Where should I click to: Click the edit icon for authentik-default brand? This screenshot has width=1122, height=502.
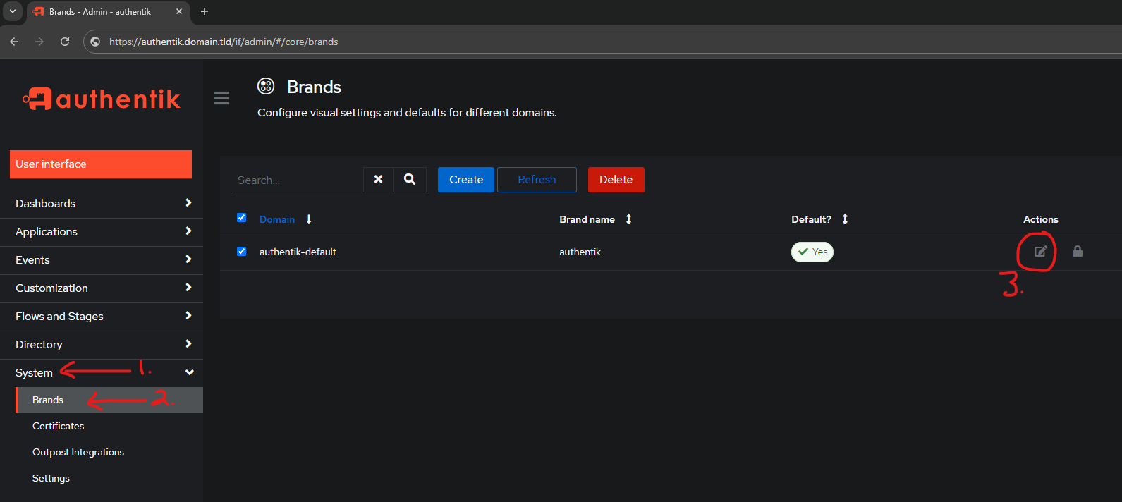pyautogui.click(x=1040, y=251)
